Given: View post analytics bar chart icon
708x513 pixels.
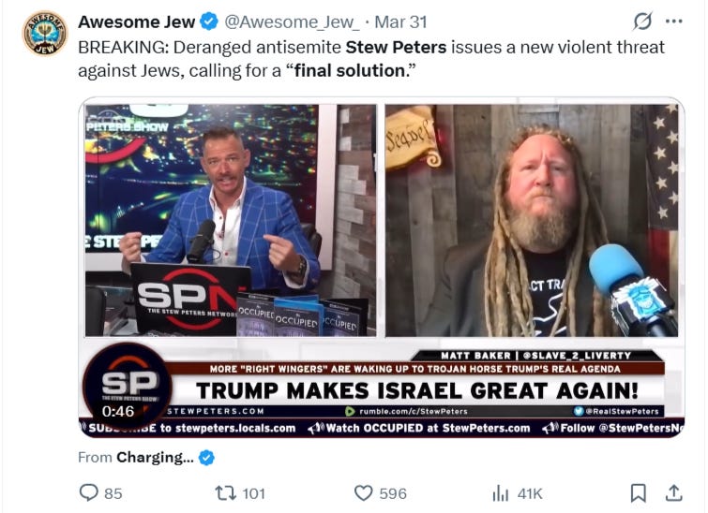Looking at the screenshot, I should (501, 493).
